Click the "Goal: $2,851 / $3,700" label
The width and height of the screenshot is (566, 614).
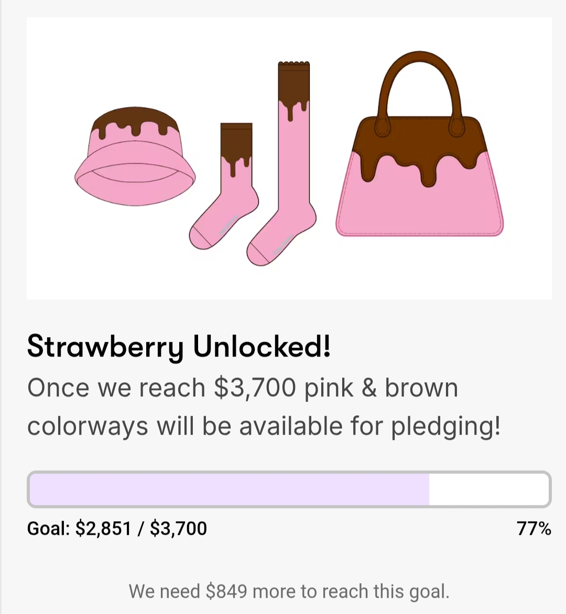[117, 528]
